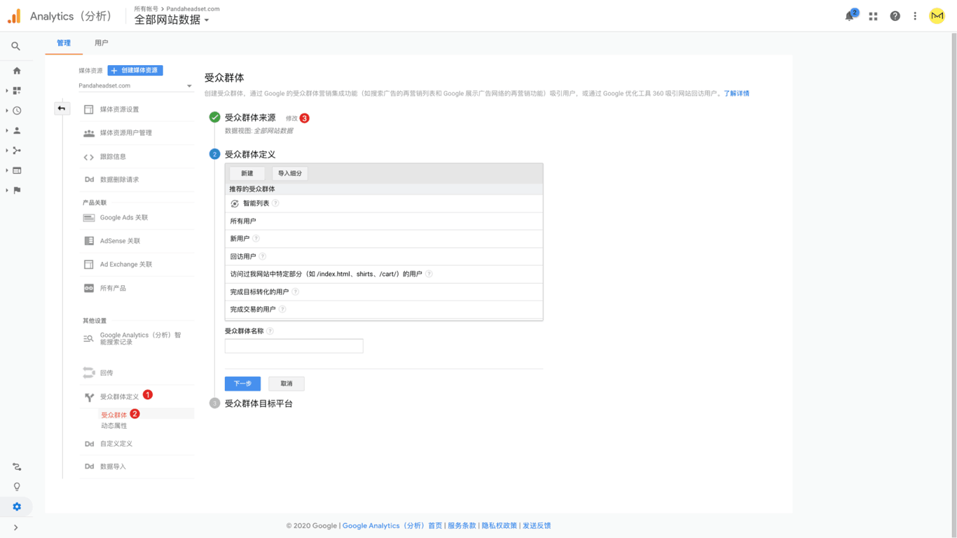The height and width of the screenshot is (538, 957).
Task: Open the Pandaheadset.com property dropdown
Action: pyautogui.click(x=135, y=86)
